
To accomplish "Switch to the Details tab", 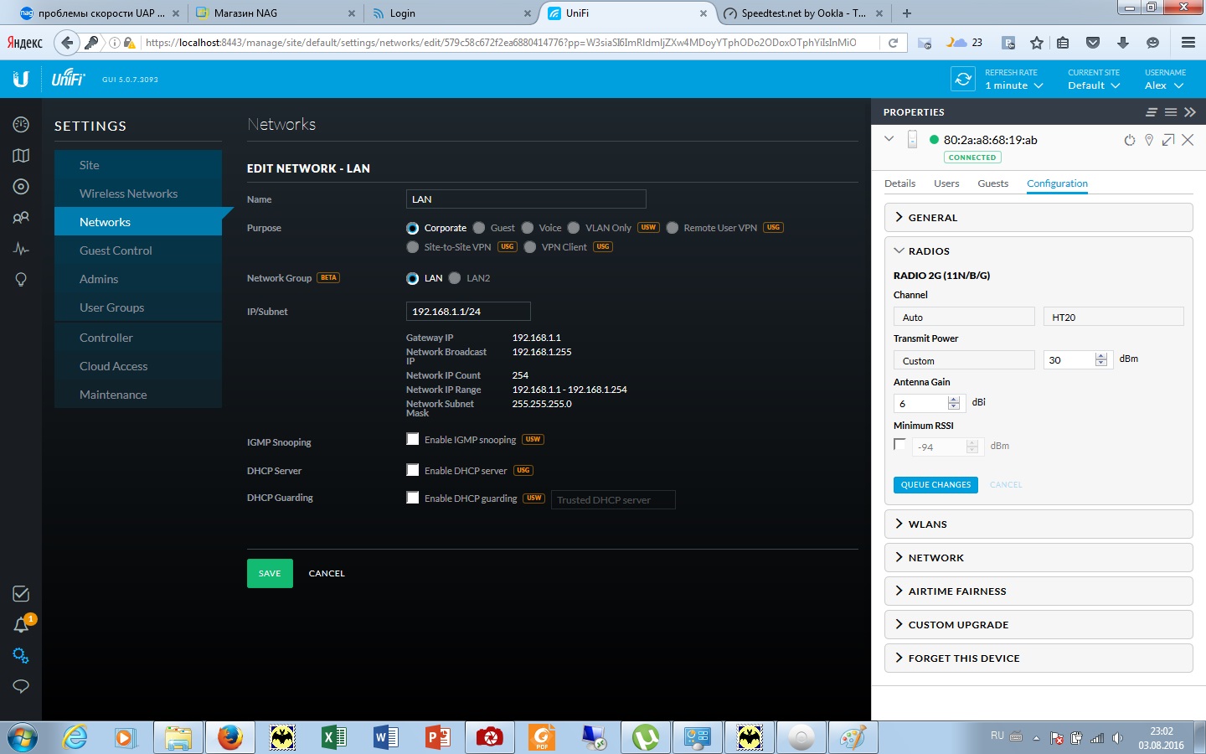I will pyautogui.click(x=899, y=183).
